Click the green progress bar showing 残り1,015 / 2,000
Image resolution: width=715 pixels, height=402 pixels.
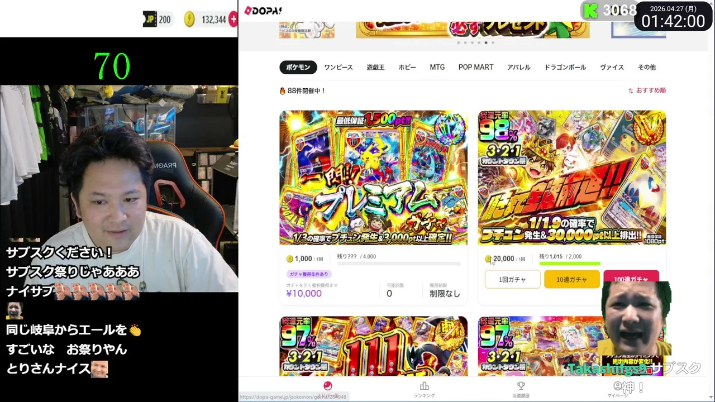(599, 264)
